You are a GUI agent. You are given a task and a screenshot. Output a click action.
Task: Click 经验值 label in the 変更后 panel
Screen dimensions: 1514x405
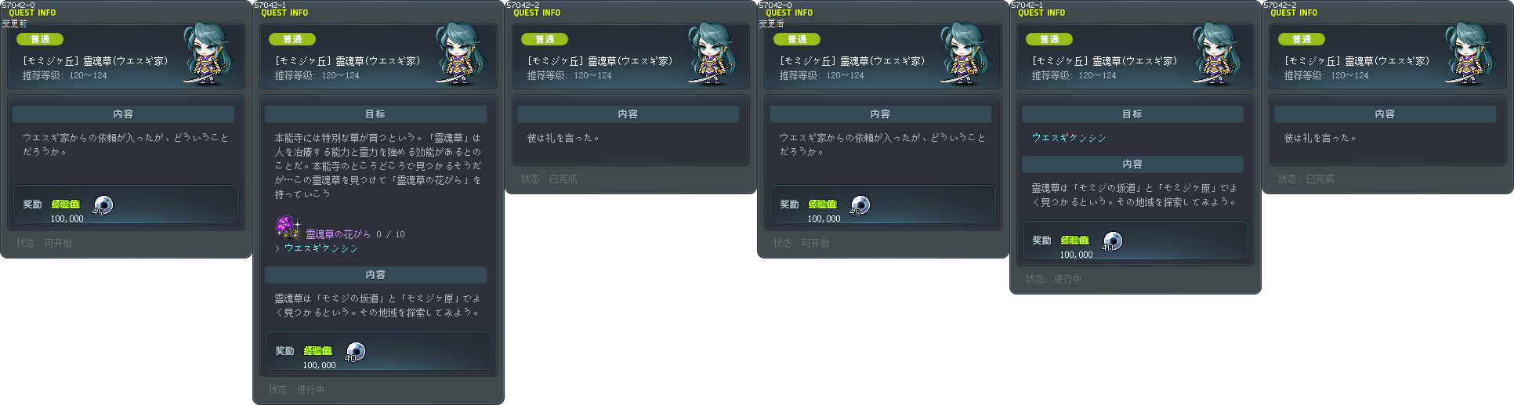click(x=823, y=204)
